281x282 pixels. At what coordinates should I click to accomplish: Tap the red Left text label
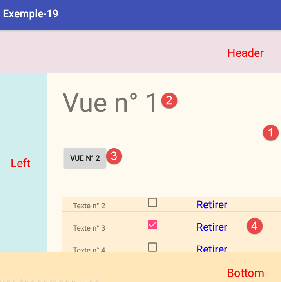click(20, 163)
